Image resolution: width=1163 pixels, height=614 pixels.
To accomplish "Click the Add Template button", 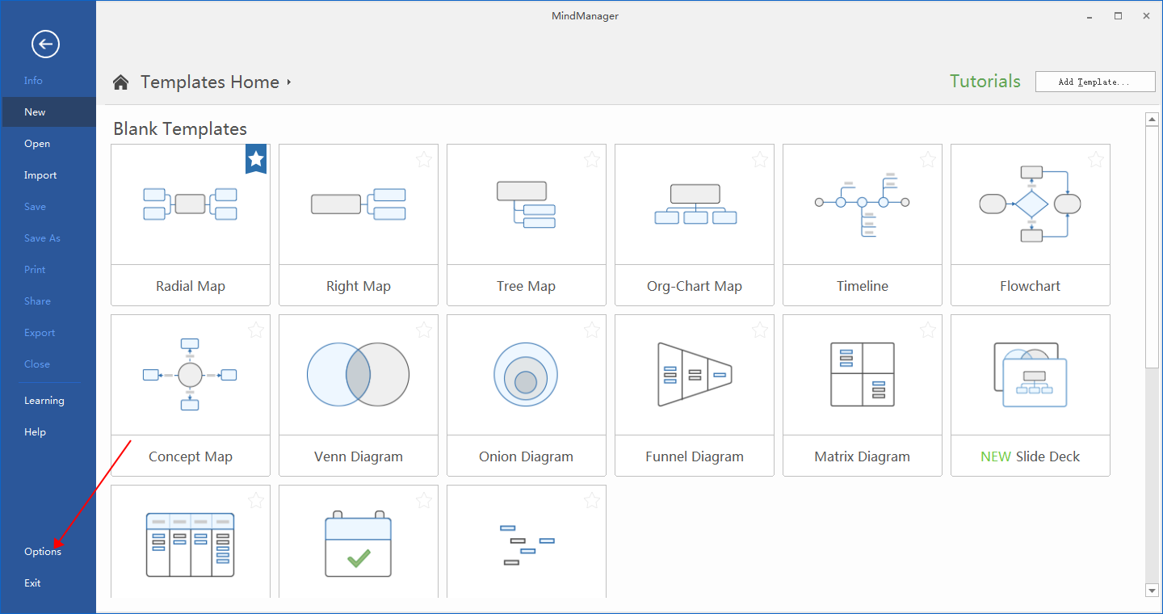I will click(1095, 81).
